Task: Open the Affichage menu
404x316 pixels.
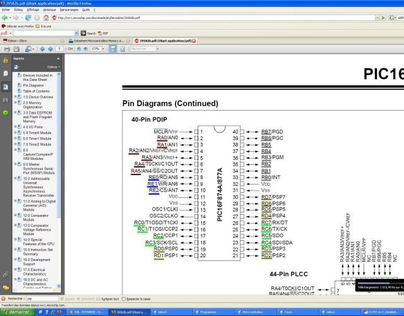Action: click(33, 9)
